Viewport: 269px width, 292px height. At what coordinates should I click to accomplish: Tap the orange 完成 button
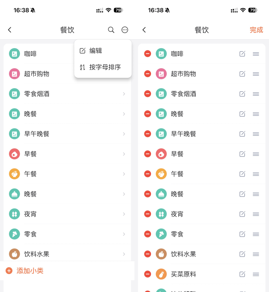click(x=256, y=30)
